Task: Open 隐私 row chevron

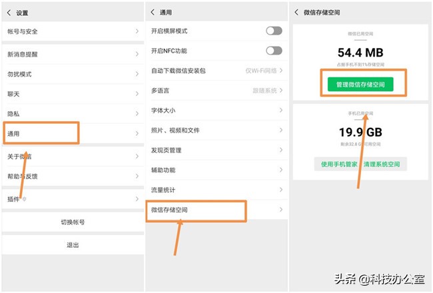Action: 137,113
